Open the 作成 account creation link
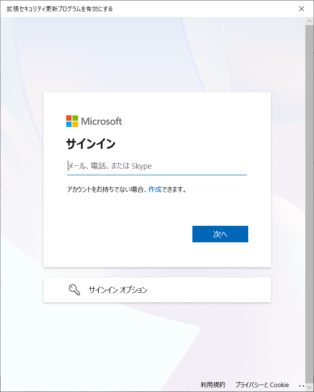The image size is (314, 392). [x=155, y=189]
